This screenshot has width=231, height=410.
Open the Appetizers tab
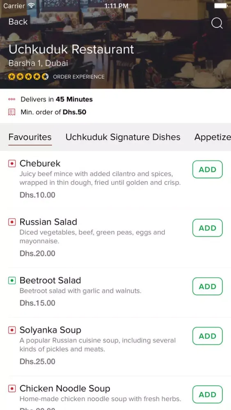(x=213, y=137)
